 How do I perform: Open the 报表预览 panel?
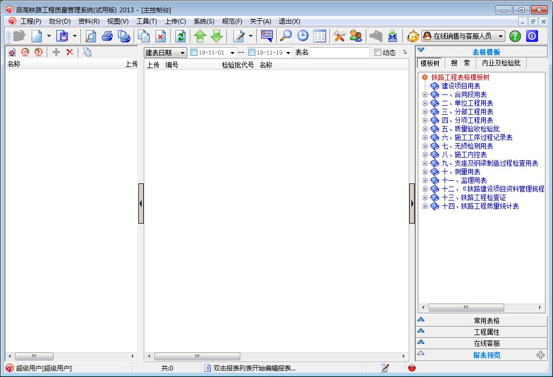click(x=482, y=355)
